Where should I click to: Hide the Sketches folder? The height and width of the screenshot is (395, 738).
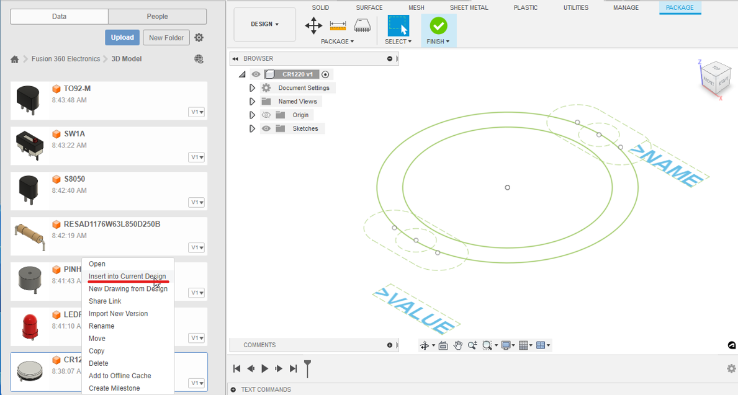tap(266, 128)
